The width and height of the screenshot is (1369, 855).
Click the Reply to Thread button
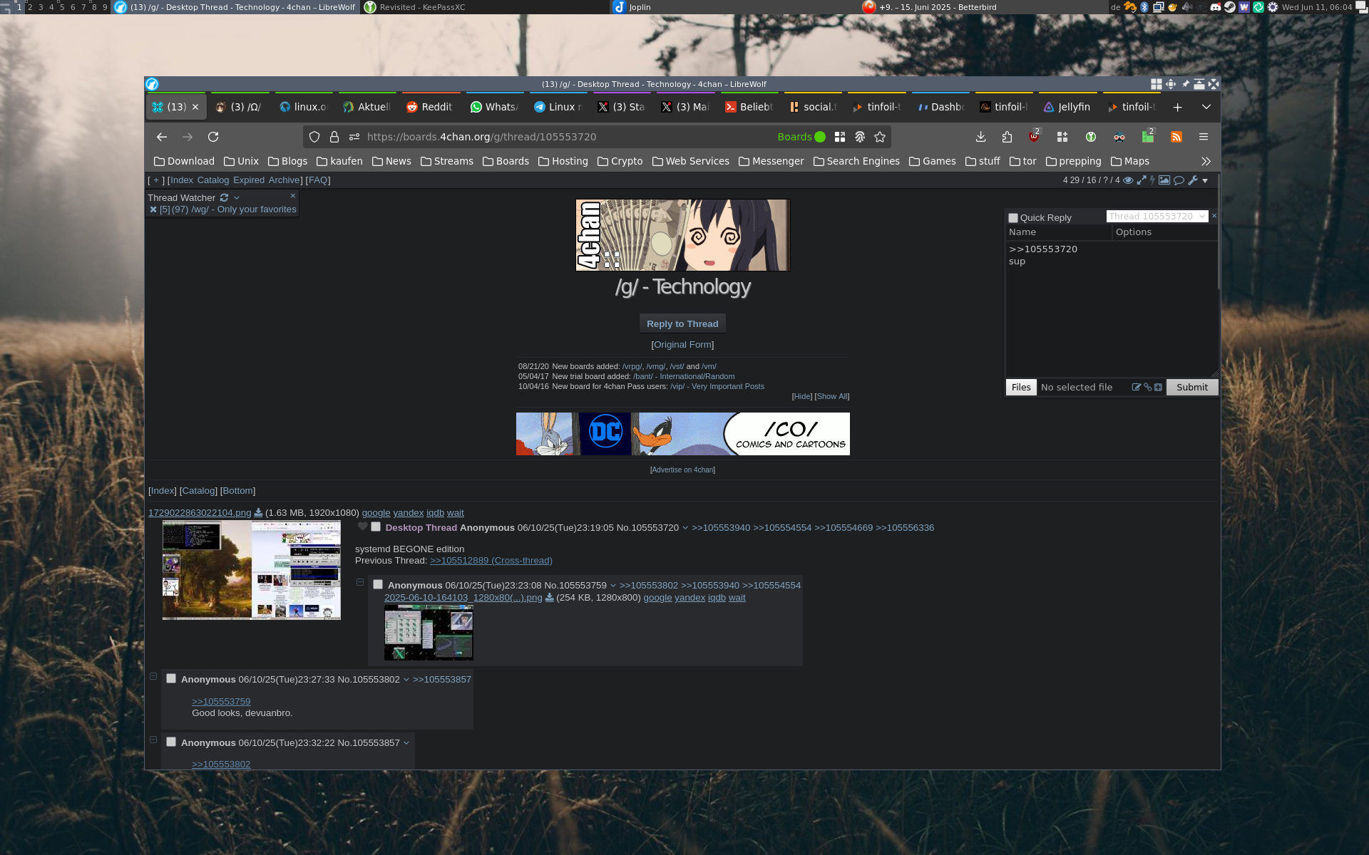click(682, 323)
